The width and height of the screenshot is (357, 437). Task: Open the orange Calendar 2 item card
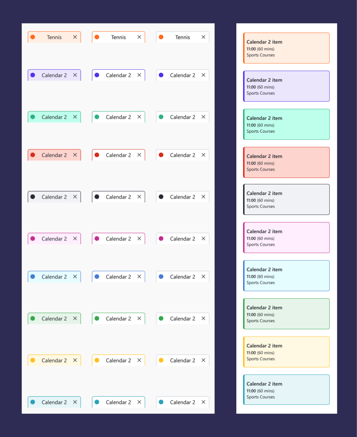(286, 48)
